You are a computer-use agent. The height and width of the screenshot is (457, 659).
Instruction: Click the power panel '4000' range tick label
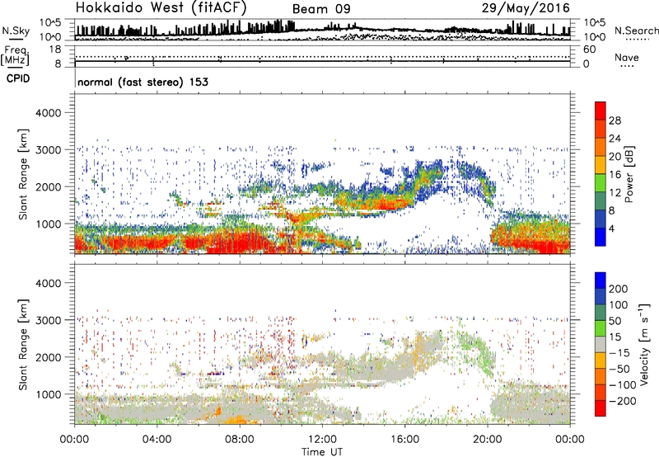pyautogui.click(x=49, y=113)
